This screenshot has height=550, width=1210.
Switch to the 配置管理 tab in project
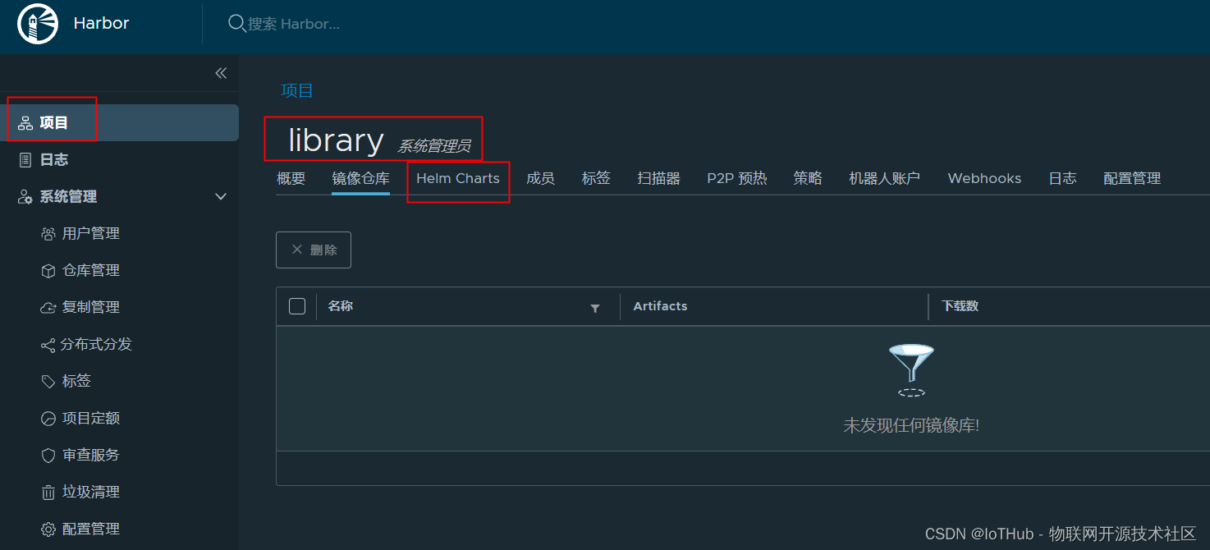click(1132, 178)
